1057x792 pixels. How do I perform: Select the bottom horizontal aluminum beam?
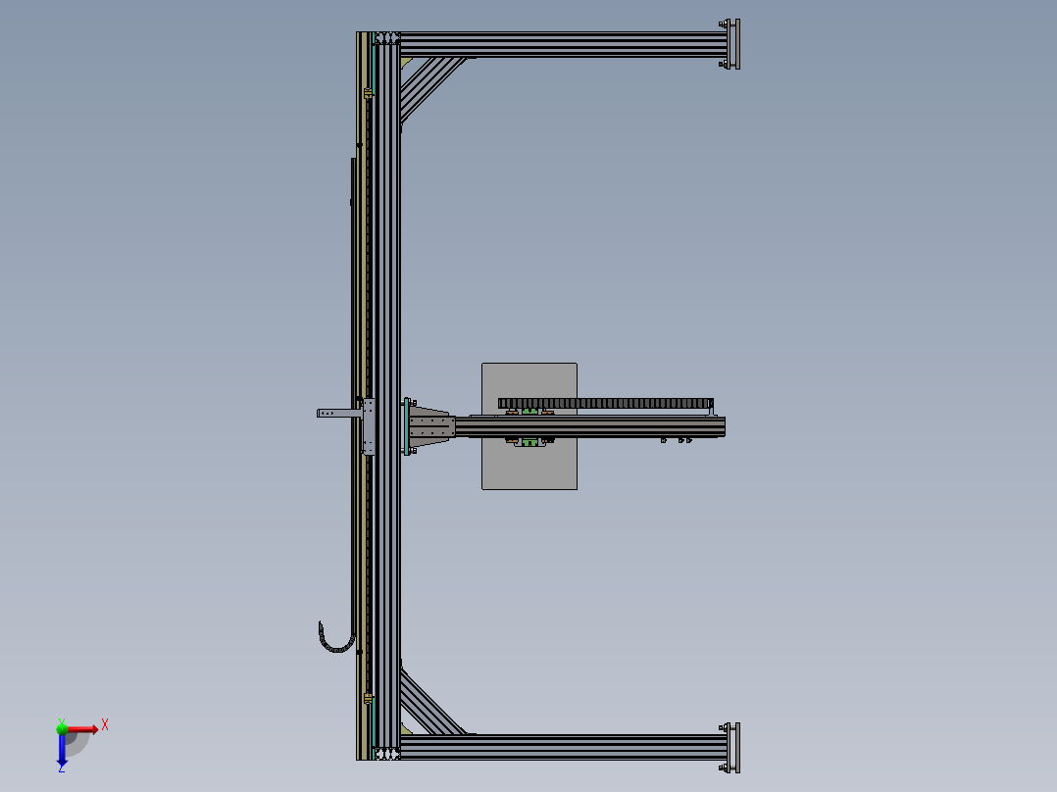[x=563, y=747]
